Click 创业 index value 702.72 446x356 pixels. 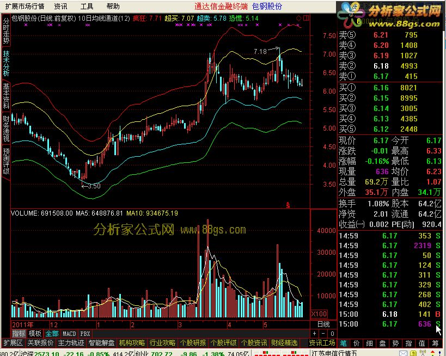click(161, 354)
